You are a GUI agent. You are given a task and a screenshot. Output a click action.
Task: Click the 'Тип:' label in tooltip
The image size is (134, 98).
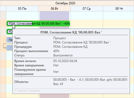point(17,38)
